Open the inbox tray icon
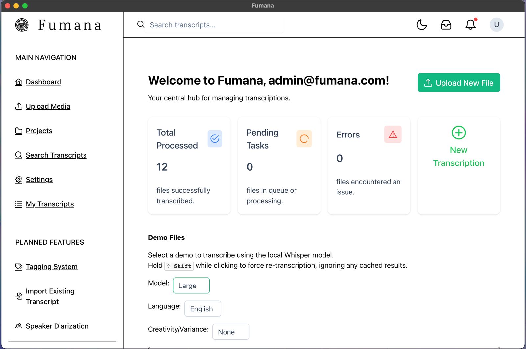Viewport: 526px width, 349px height. pyautogui.click(x=446, y=25)
